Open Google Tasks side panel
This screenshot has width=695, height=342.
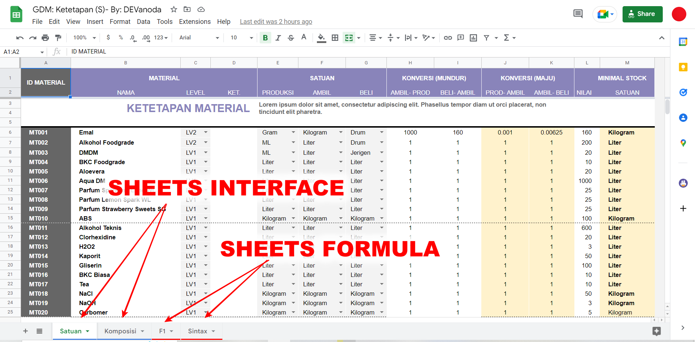pyautogui.click(x=683, y=92)
